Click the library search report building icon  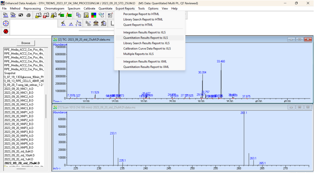point(104,23)
